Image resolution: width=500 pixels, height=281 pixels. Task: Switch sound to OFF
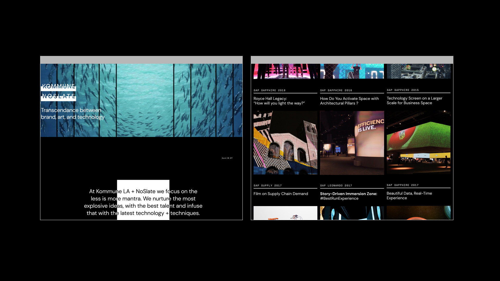click(231, 158)
